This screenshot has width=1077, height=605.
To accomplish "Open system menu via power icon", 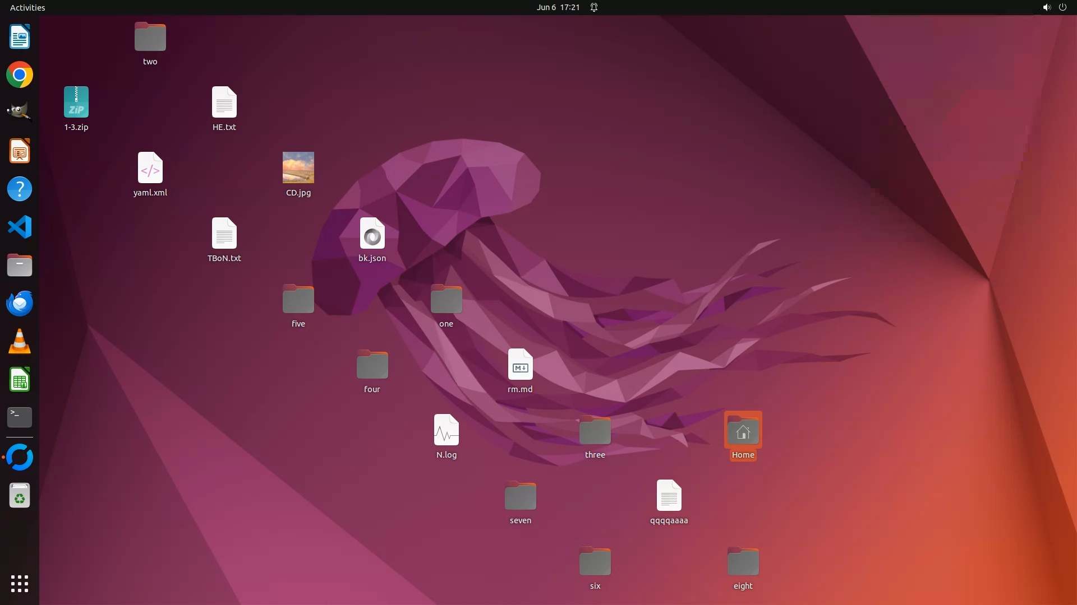I will pyautogui.click(x=1062, y=7).
